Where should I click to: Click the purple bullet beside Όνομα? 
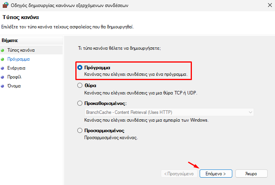coord(2,86)
